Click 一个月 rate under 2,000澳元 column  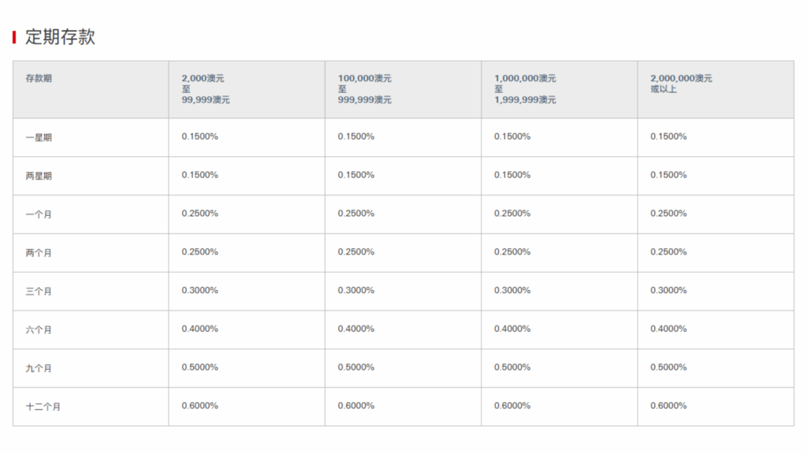[x=199, y=213]
